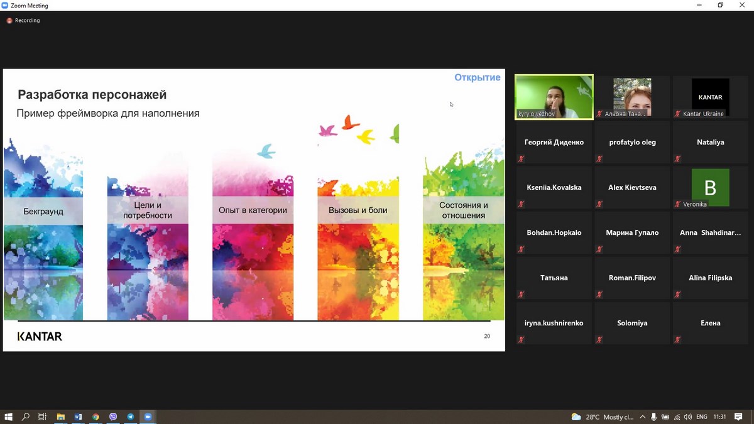Open File Explorer from the taskbar
Image resolution: width=754 pixels, height=424 pixels.
tap(61, 416)
